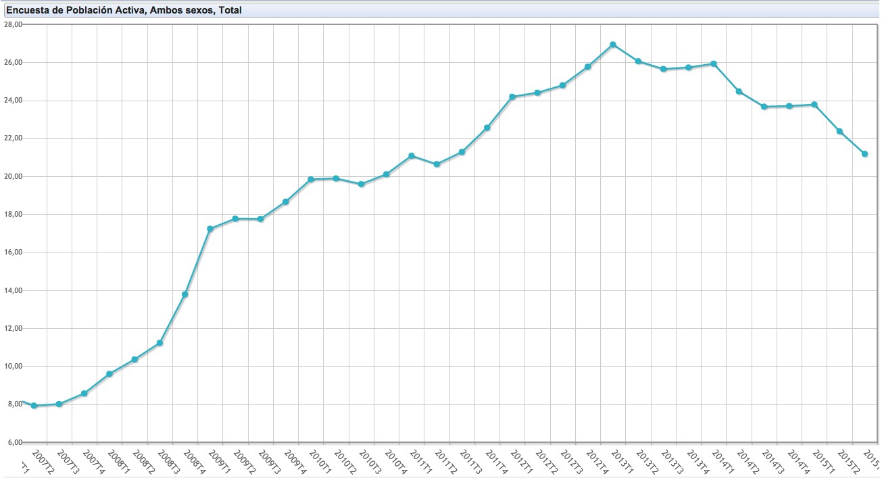Image resolution: width=882 pixels, height=478 pixels.
Task: Click the 2009T1 data point near 17
Action: pyautogui.click(x=210, y=229)
